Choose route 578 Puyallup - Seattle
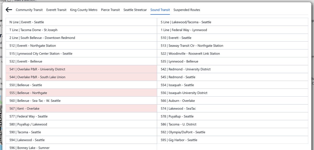 [x=232, y=116]
